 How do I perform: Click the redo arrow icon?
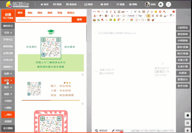103,12
